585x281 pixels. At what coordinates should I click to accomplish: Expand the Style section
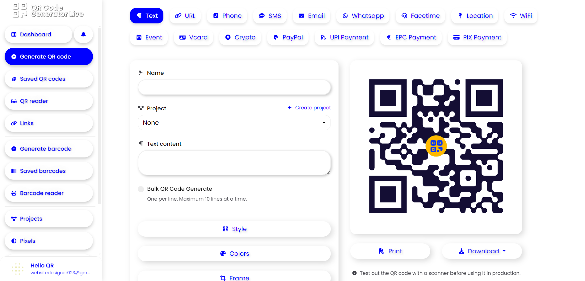click(234, 229)
